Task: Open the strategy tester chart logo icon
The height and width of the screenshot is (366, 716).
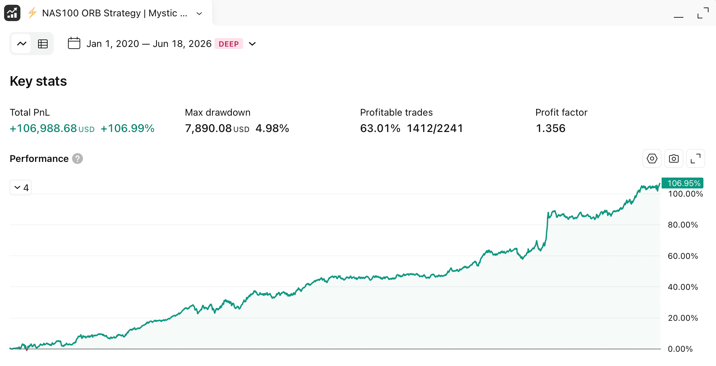Action: [x=12, y=13]
